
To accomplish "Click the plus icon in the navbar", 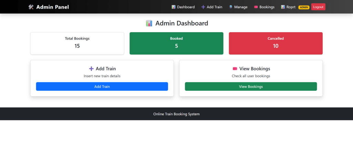I will 203,7.
